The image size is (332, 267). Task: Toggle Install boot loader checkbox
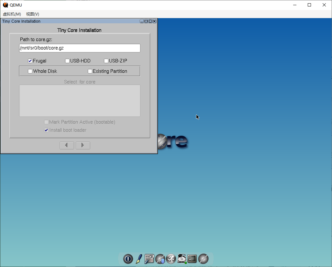46,130
